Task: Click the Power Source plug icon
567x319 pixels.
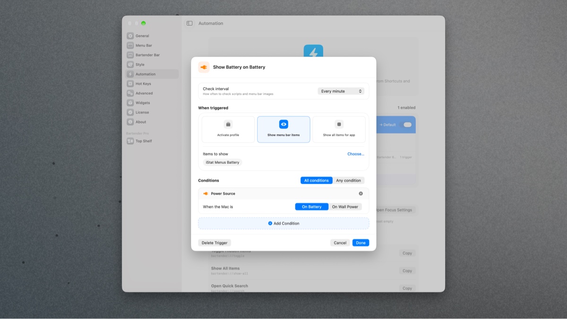Action: tap(206, 193)
